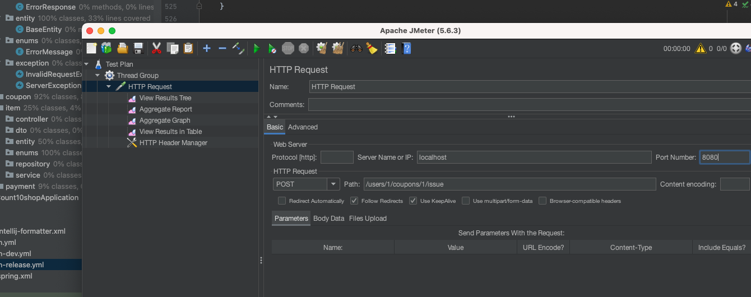Open the Parameters tab
Viewport: 751px width, 297px height.
pos(291,219)
